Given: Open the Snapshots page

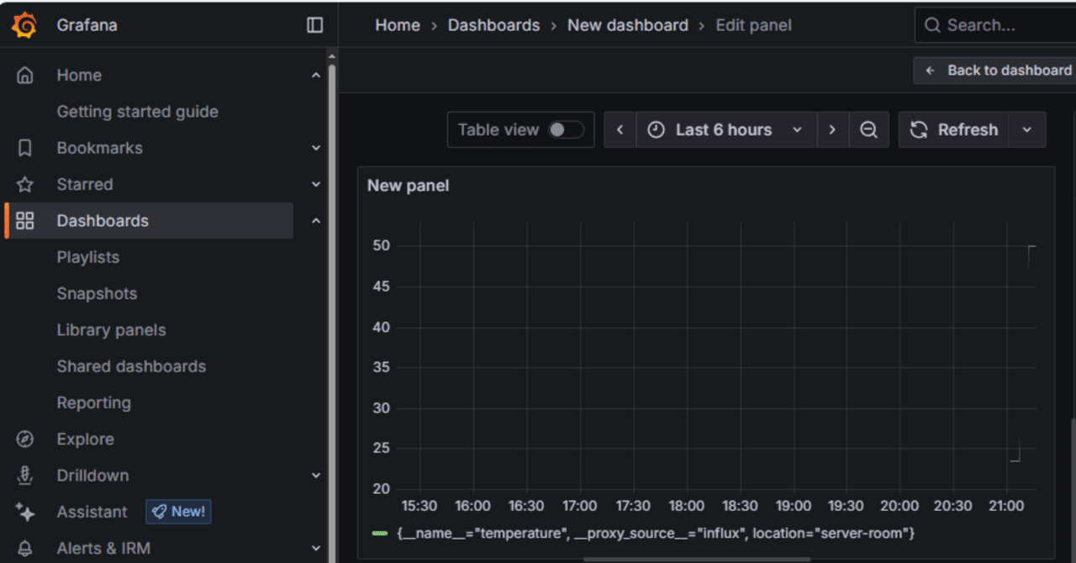Looking at the screenshot, I should pyautogui.click(x=97, y=293).
